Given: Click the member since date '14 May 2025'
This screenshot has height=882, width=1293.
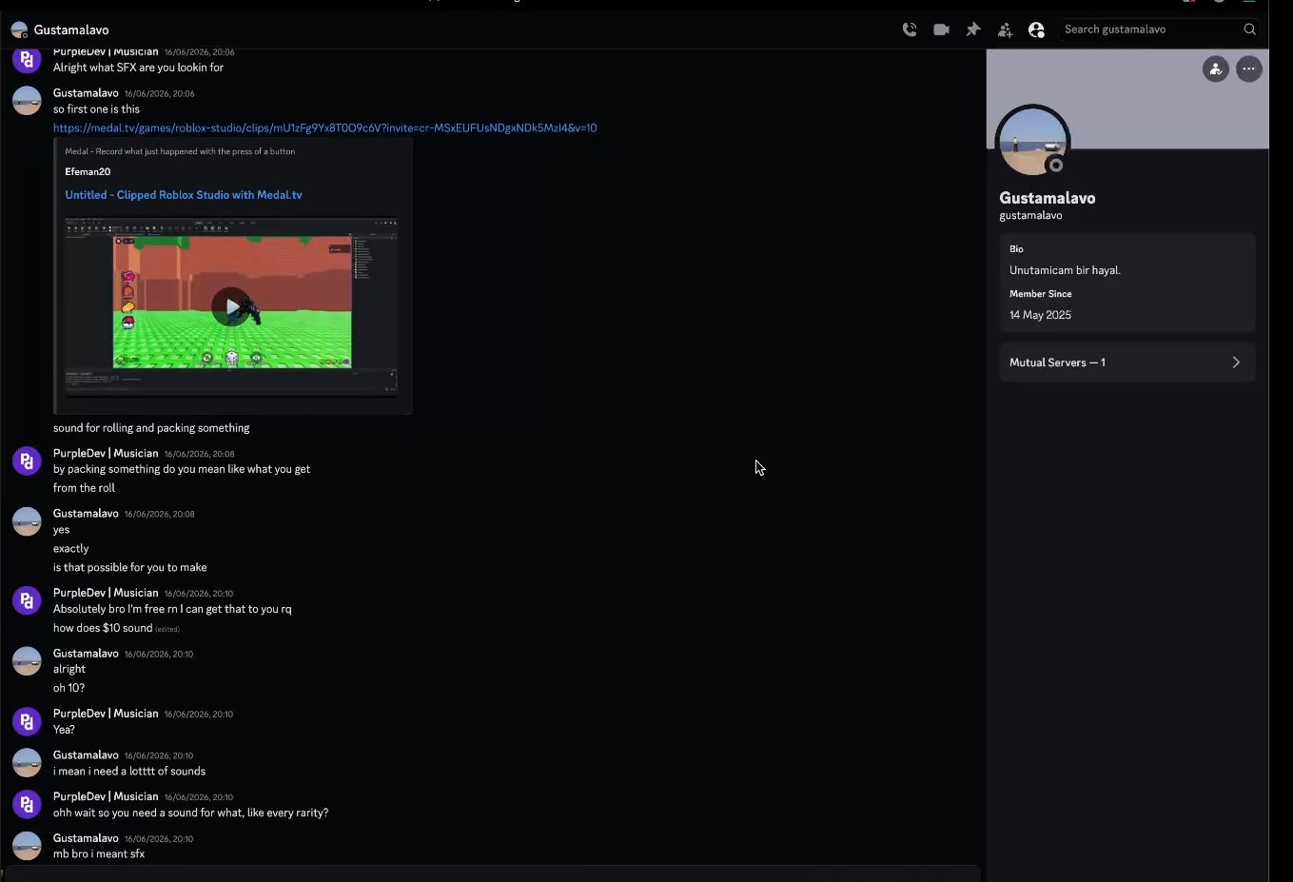Looking at the screenshot, I should (x=1040, y=315).
